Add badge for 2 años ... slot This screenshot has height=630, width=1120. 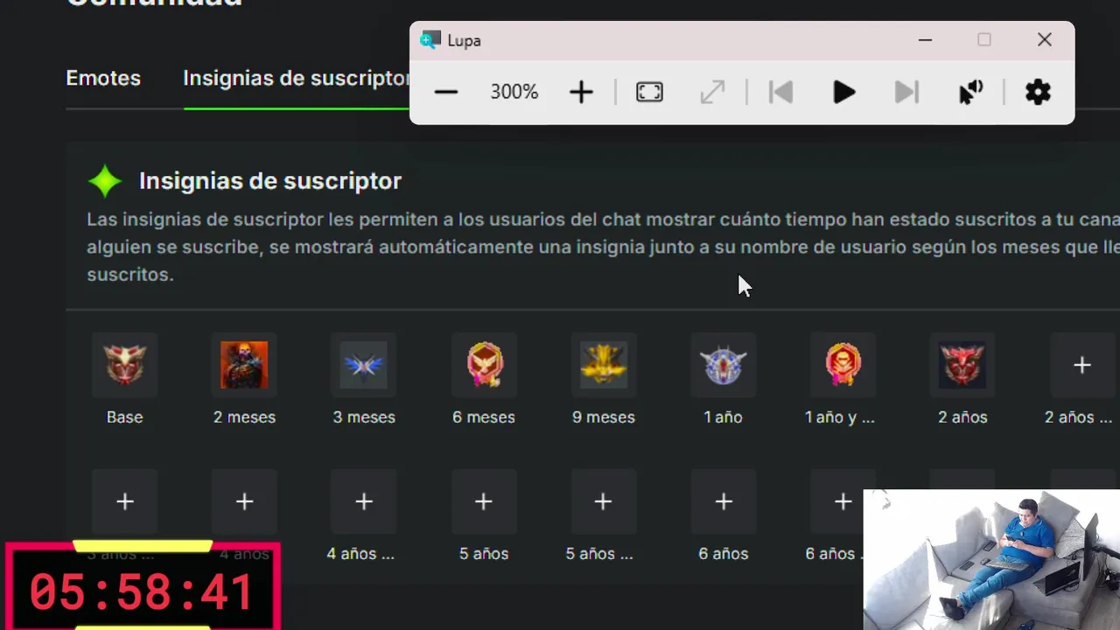click(x=1082, y=365)
